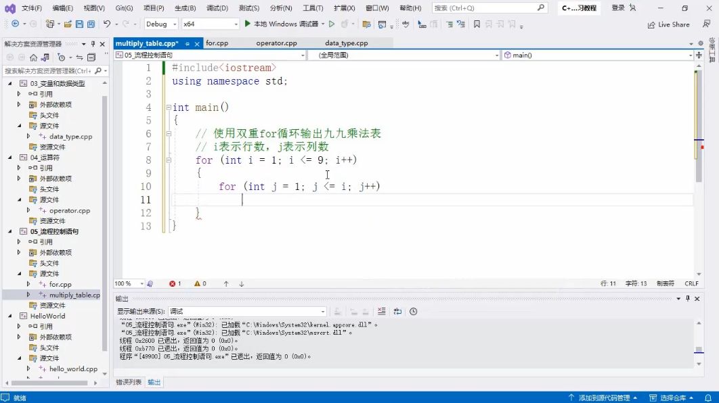Uncomment selected lines using the toolbar icon
719x403 pixels.
click(461, 24)
